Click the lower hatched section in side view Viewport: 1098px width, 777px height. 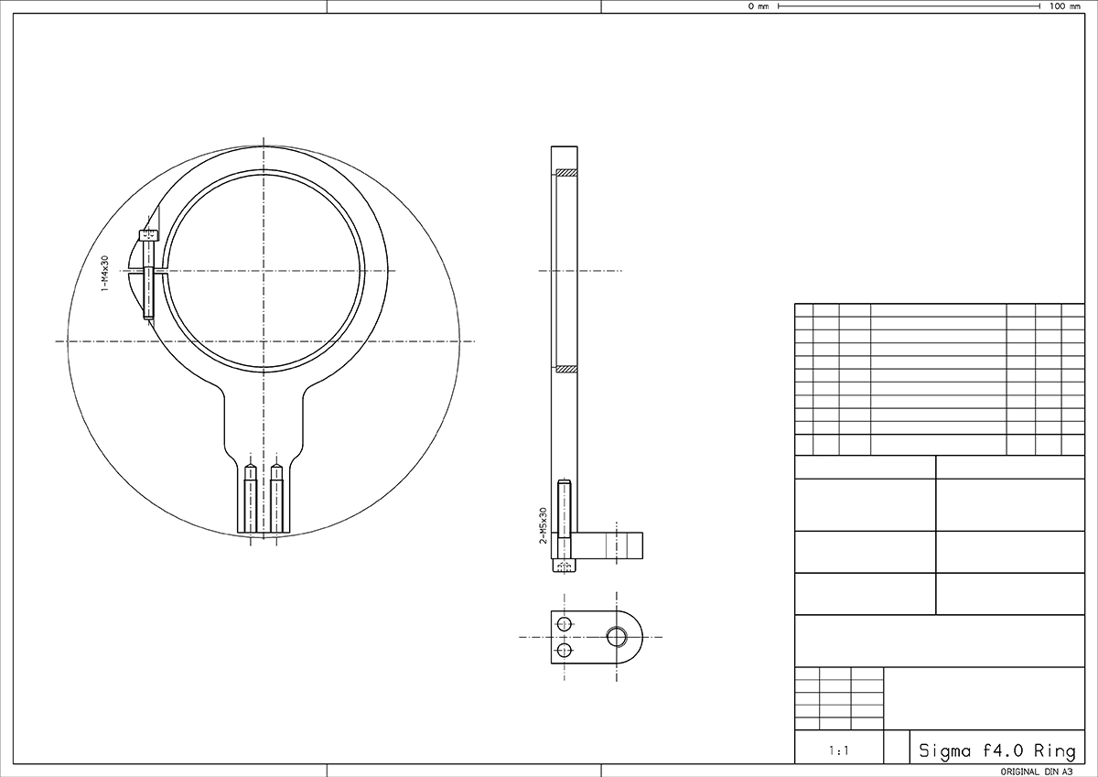[x=567, y=369]
